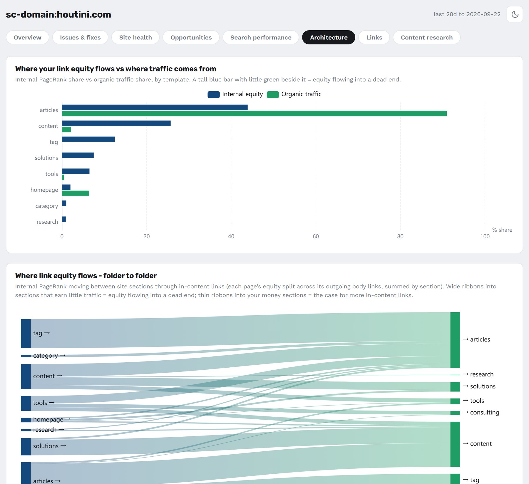Toggle dark mode with the moon icon
The image size is (529, 484).
click(515, 14)
